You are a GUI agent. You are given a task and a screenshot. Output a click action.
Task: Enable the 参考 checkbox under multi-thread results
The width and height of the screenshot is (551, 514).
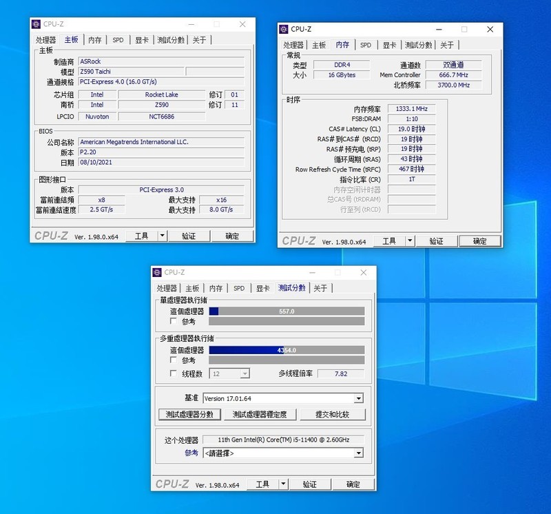point(172,360)
